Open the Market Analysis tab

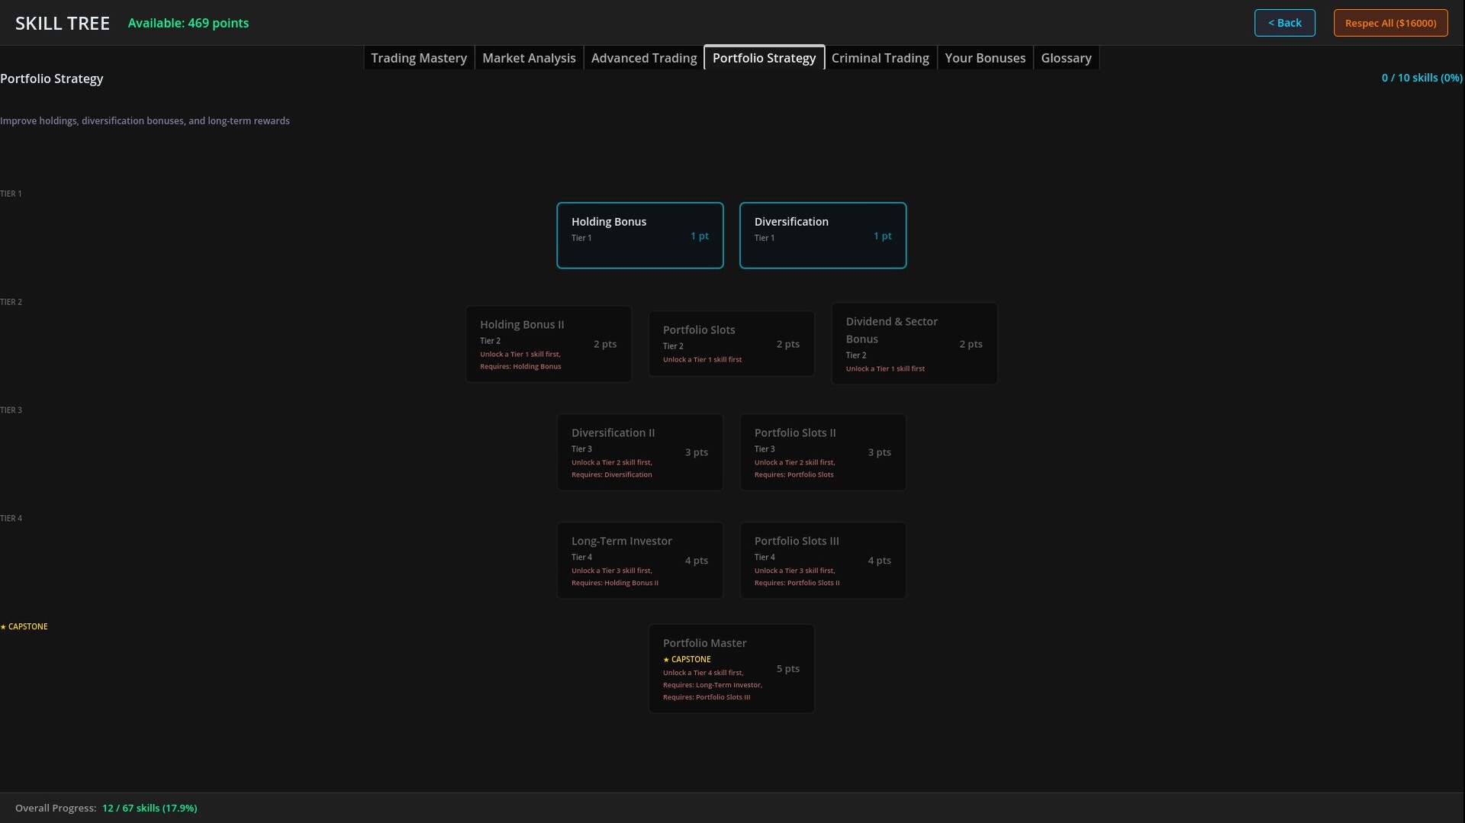click(529, 57)
